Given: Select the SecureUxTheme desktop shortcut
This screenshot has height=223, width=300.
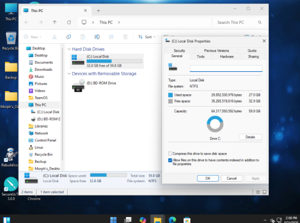Looking at the screenshot, I should pos(11,189).
